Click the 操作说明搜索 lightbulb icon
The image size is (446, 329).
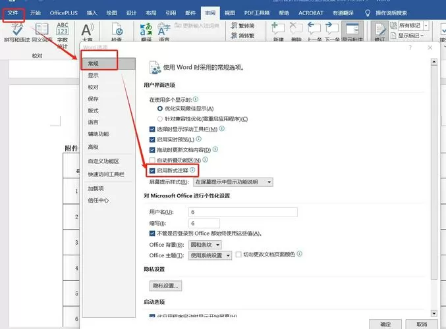pos(368,13)
